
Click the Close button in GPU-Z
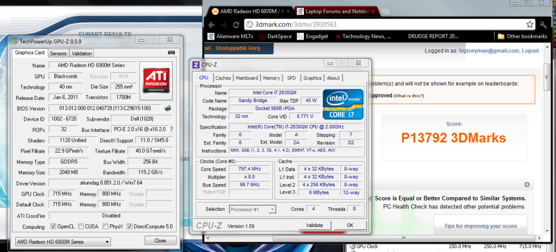(160, 240)
